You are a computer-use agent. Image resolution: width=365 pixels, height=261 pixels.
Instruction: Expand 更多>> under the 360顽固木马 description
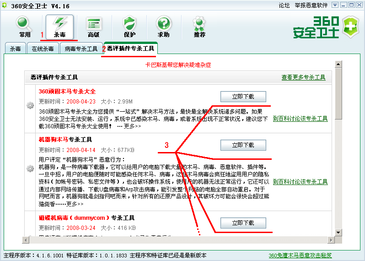132,126
